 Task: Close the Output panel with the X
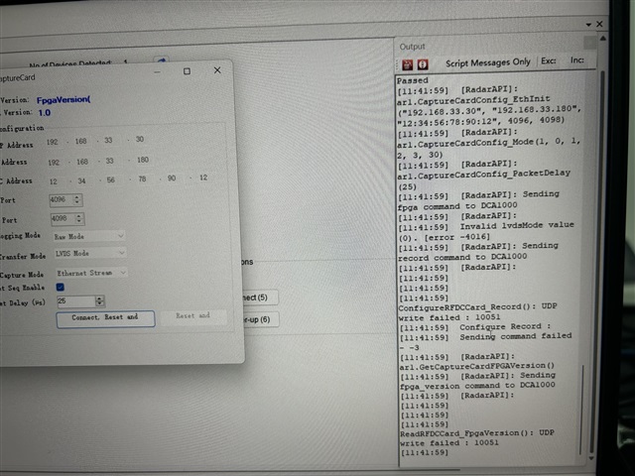tap(599, 24)
